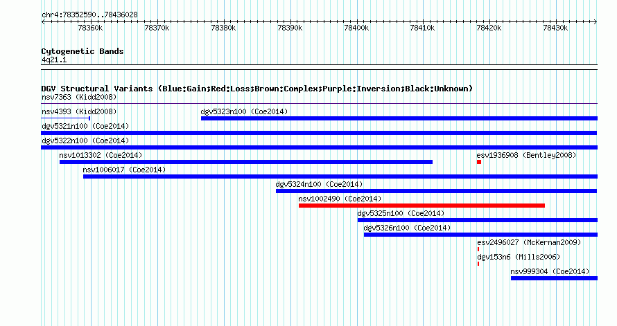
Task: Select the dgv5326n100 (Coe2014) label
Action: coord(407,228)
